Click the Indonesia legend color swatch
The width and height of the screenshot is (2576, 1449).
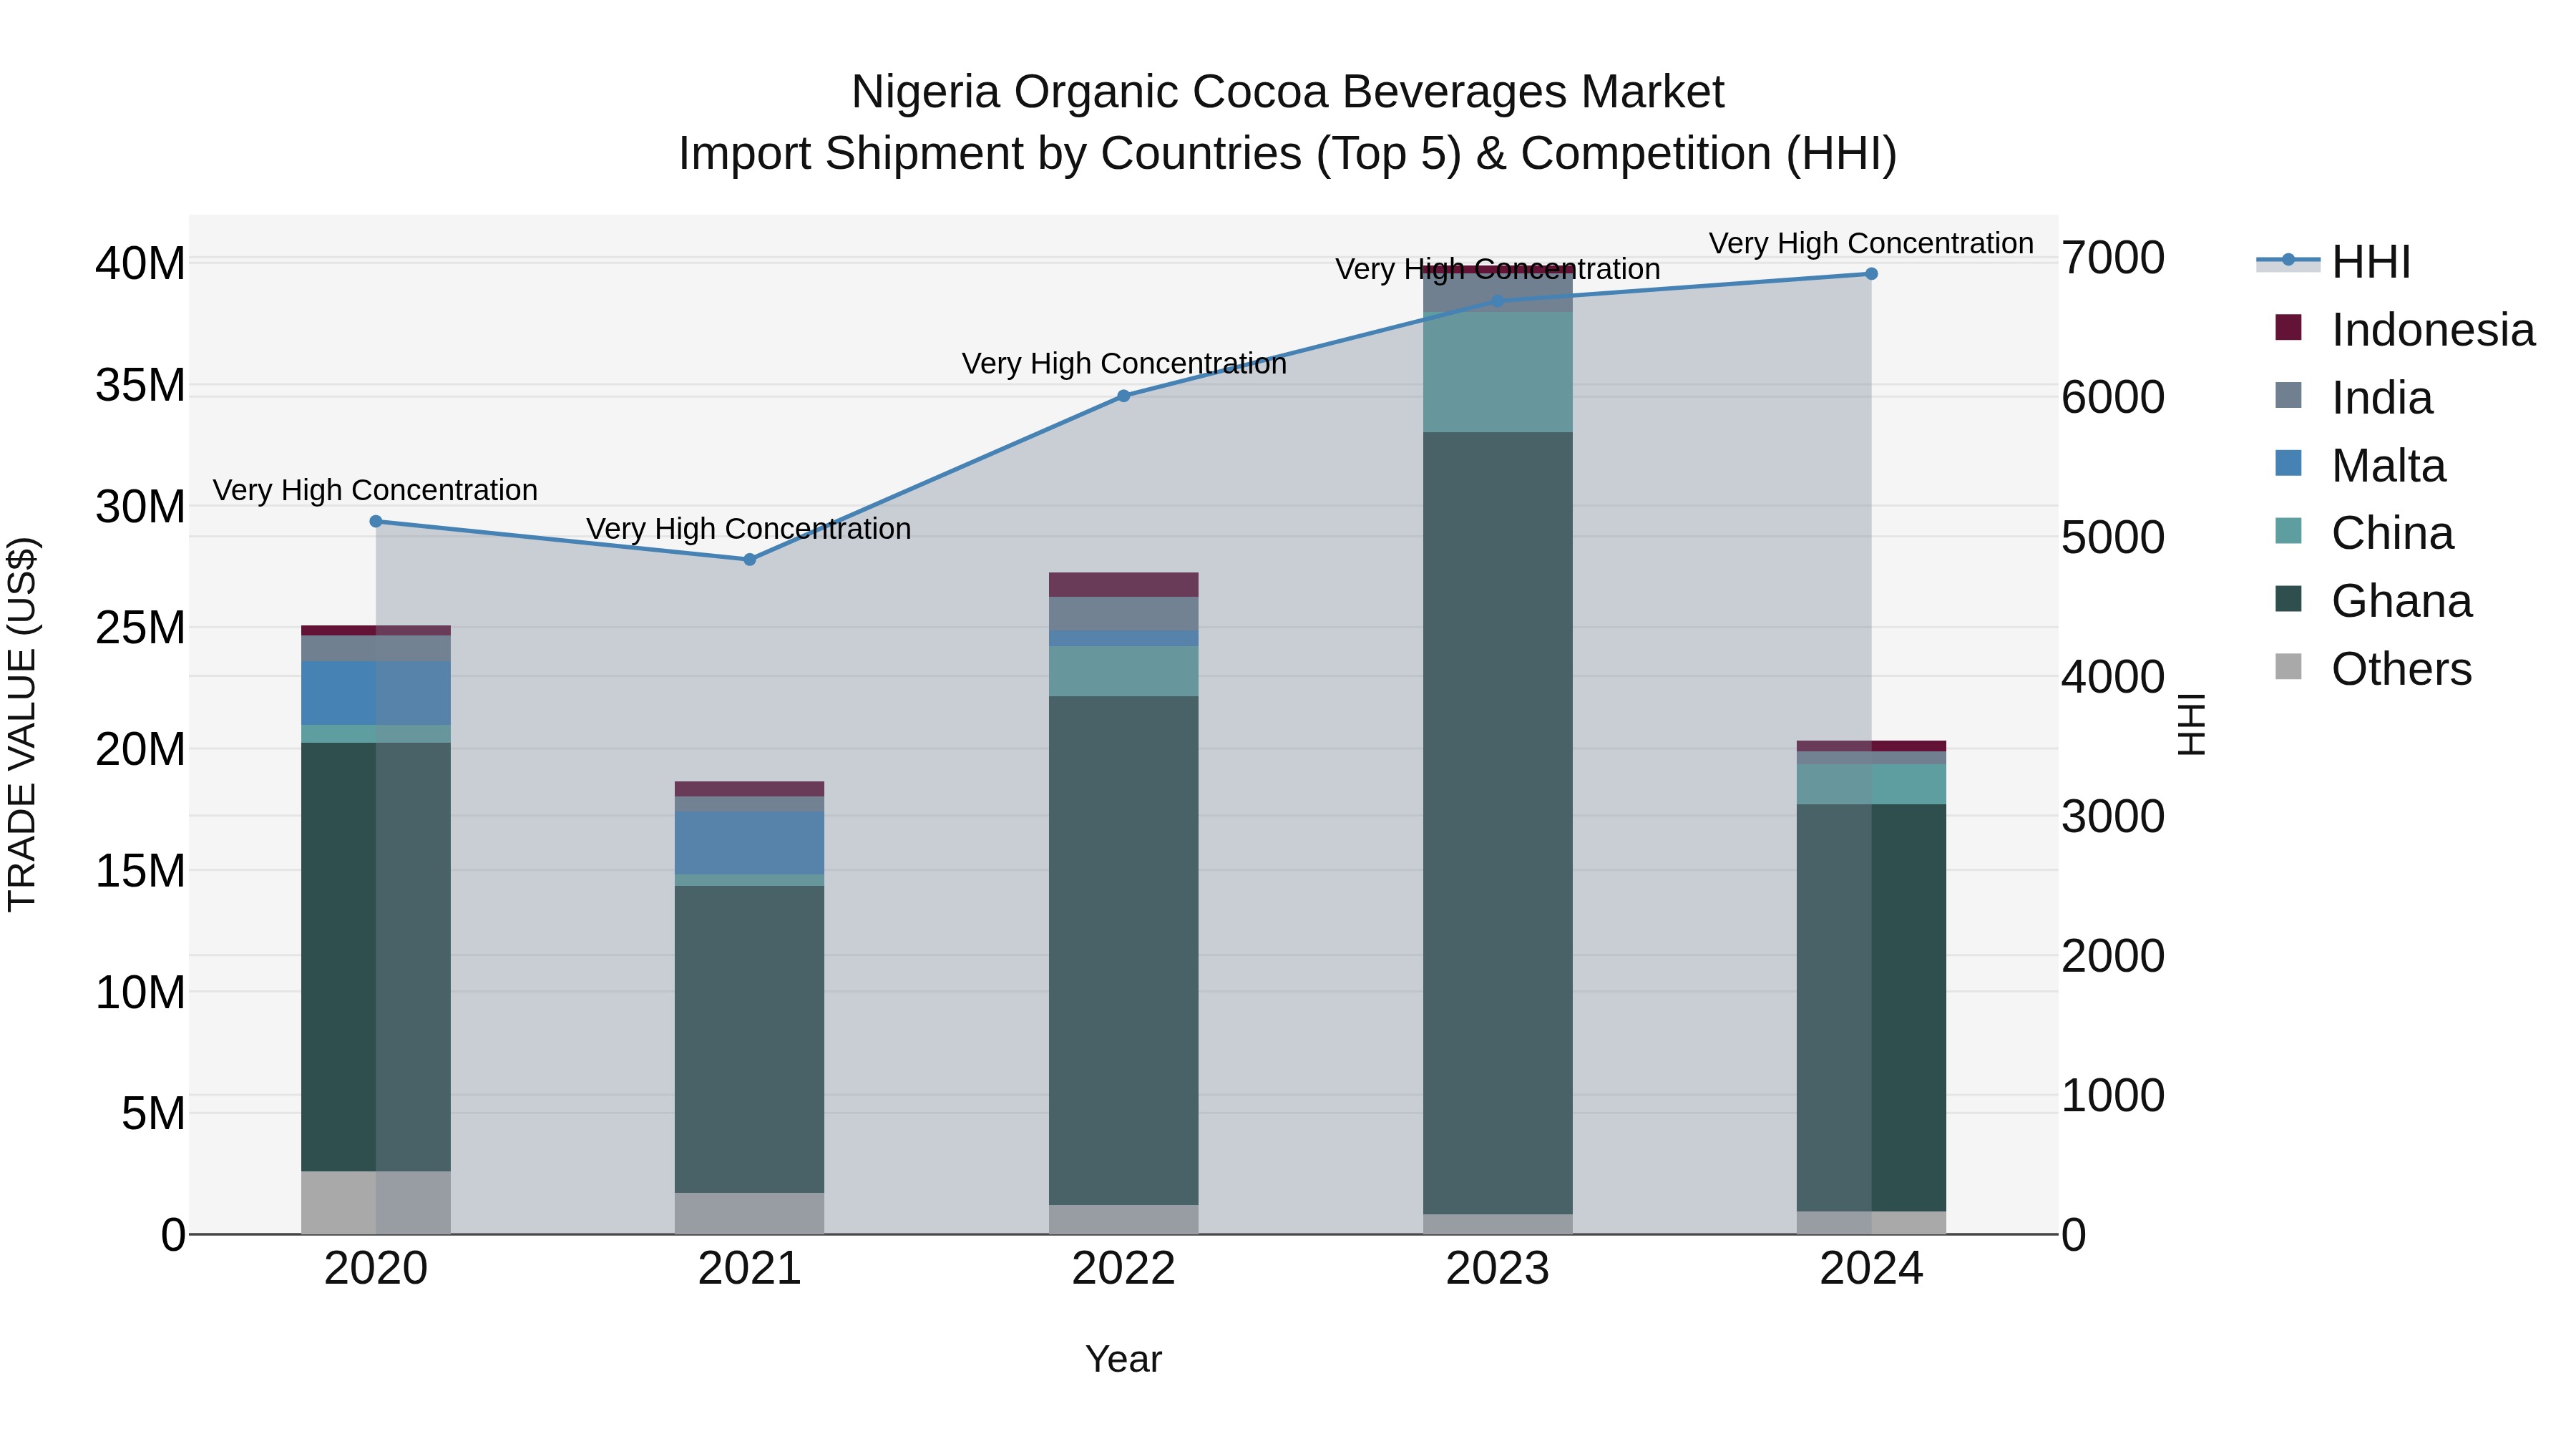[2288, 327]
